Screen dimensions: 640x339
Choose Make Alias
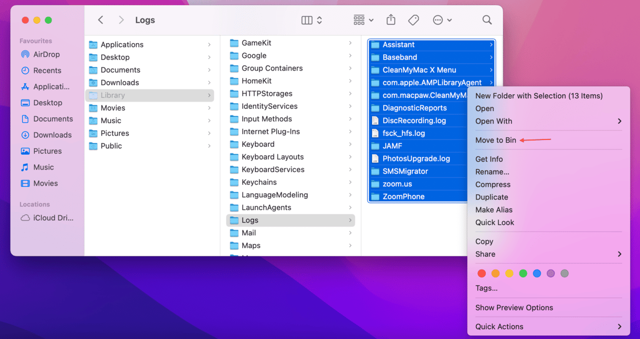(548, 210)
